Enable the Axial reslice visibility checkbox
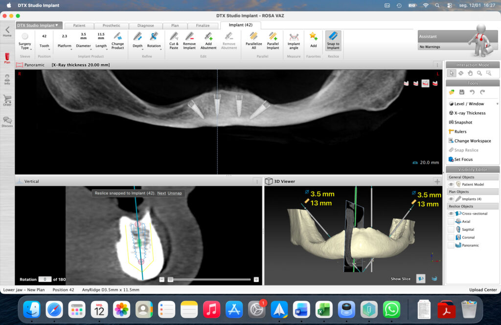Screen dimensions: 501x325 tap(451, 221)
